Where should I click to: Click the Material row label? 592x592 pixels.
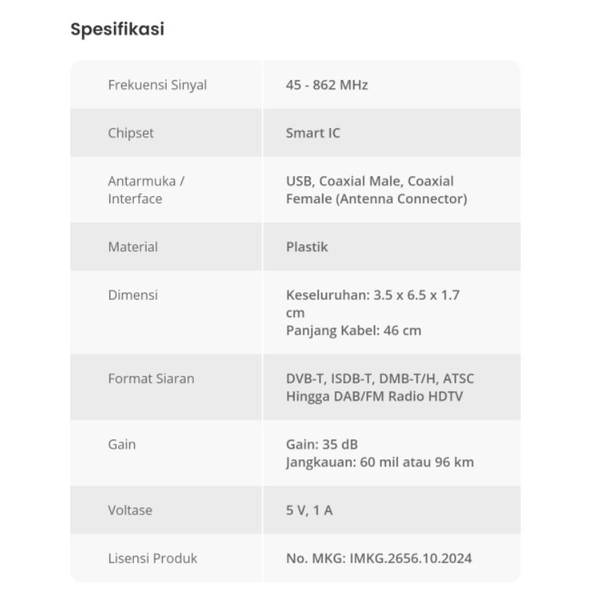pos(132,247)
